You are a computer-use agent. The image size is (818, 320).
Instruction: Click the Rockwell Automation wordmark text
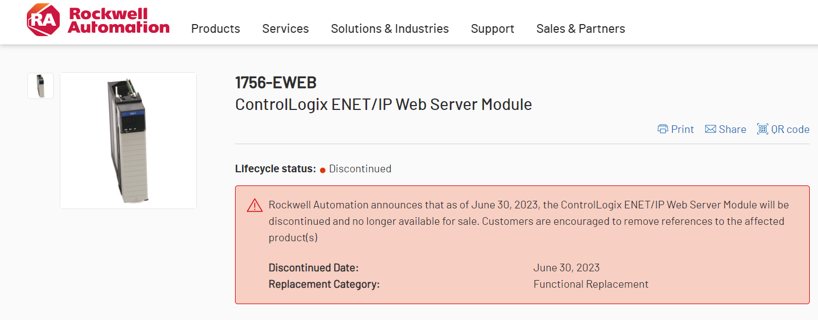(x=118, y=21)
